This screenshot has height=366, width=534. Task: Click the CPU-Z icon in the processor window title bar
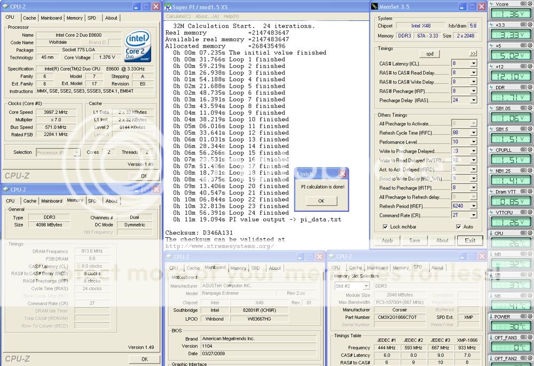coord(5,6)
